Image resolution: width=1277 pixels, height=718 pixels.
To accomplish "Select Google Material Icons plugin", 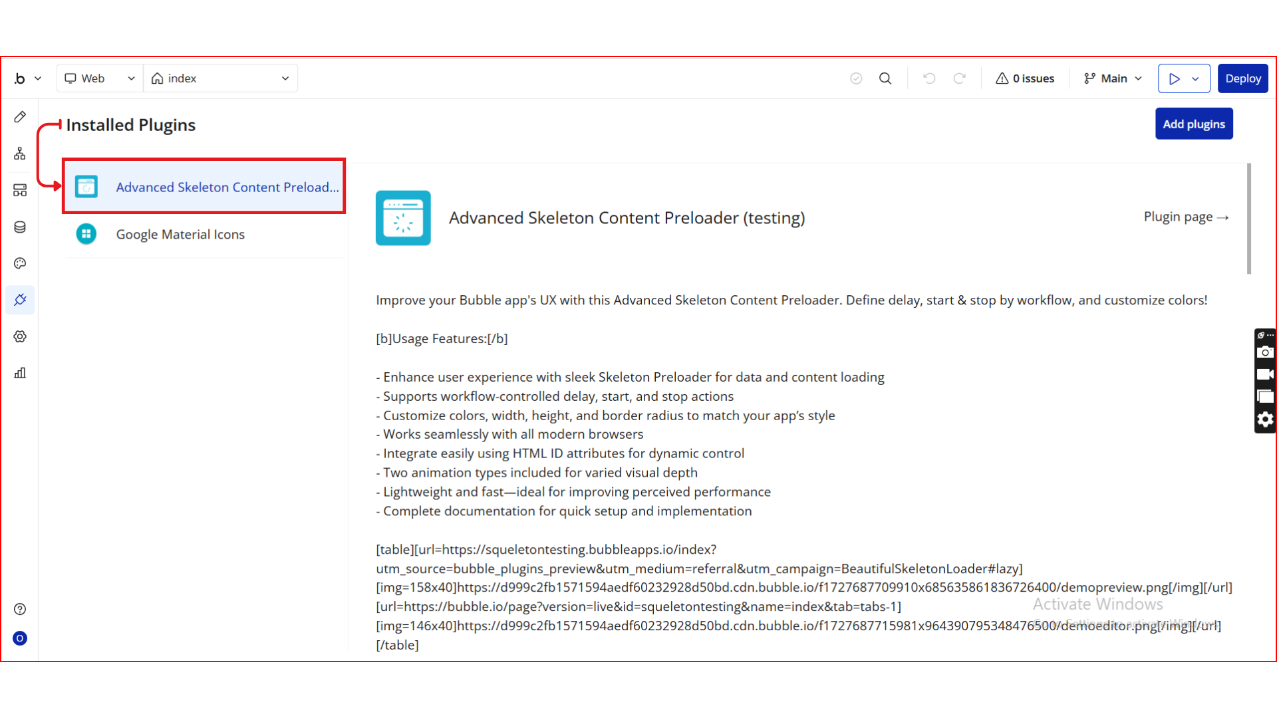I will click(180, 234).
